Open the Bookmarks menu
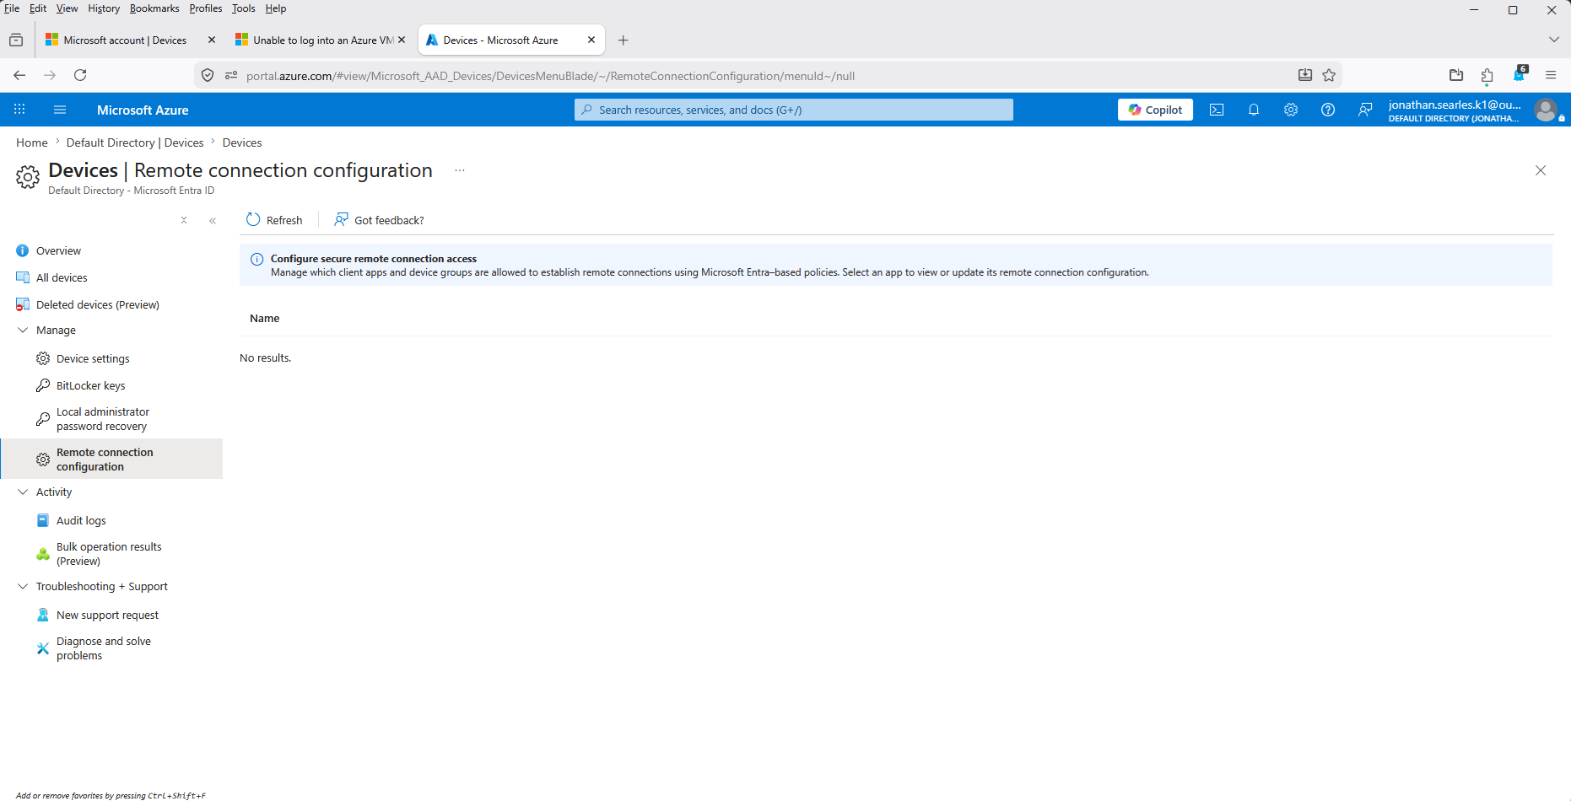Viewport: 1571px width, 801px height. click(x=154, y=8)
